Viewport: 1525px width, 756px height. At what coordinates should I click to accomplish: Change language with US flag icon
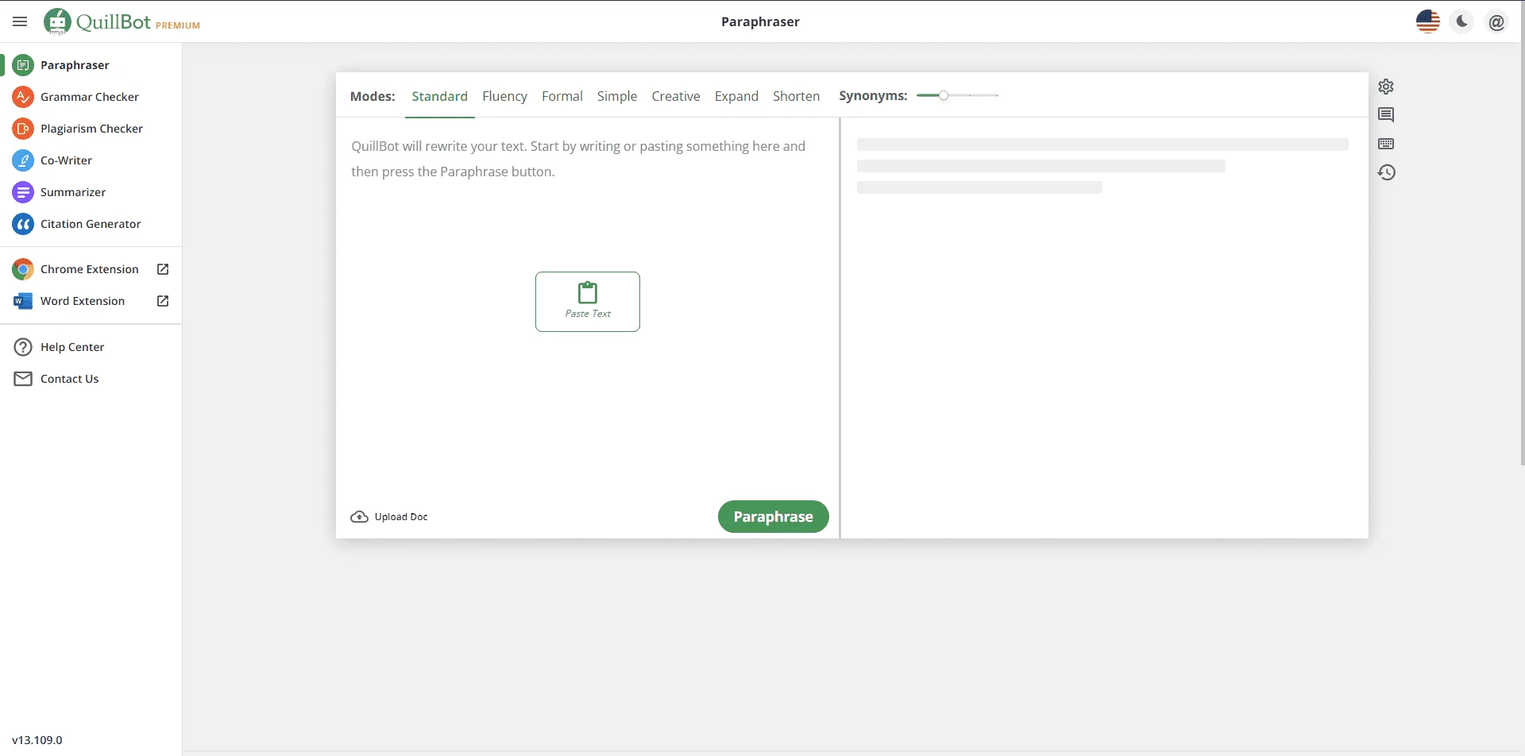1428,21
